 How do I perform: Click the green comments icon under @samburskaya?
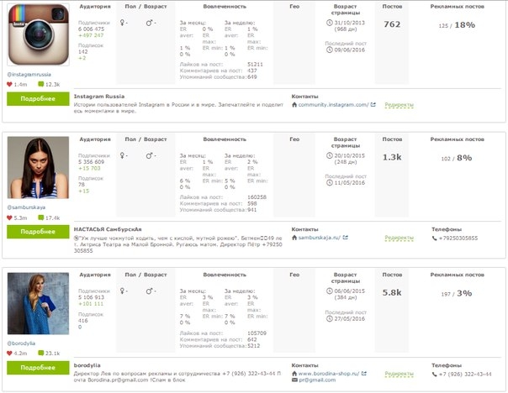click(41, 217)
